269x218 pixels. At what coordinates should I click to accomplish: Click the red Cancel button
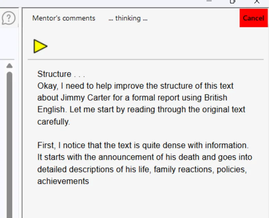coord(254,18)
